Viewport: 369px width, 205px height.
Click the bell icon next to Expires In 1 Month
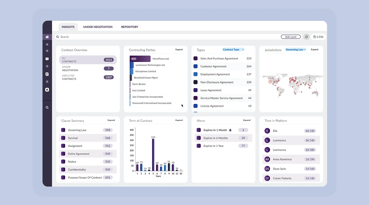pyautogui.click(x=230, y=130)
